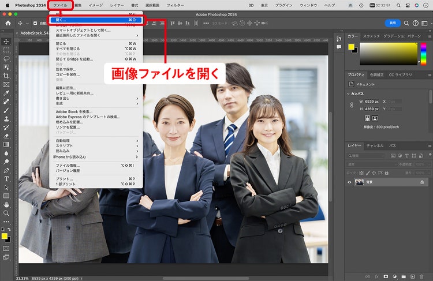Pick a color in the yellow color field
The image size is (433, 281).
(389, 54)
